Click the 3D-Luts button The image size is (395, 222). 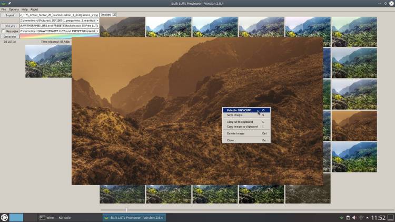10,26
